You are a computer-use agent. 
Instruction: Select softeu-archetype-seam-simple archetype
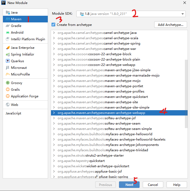pyautogui.click(x=119, y=129)
